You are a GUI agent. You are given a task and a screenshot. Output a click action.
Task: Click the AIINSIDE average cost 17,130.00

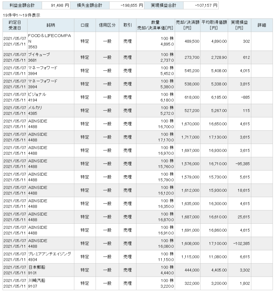coord(218,137)
